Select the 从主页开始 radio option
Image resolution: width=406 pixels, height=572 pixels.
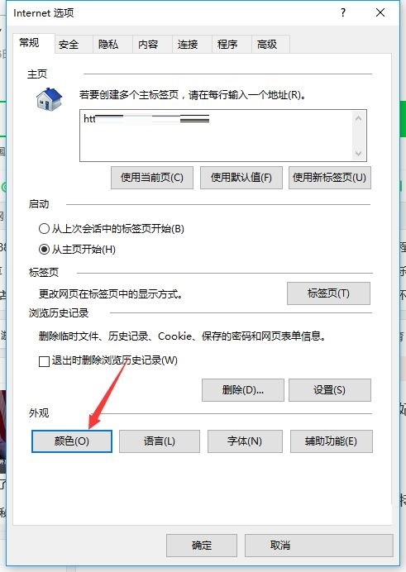click(x=44, y=249)
